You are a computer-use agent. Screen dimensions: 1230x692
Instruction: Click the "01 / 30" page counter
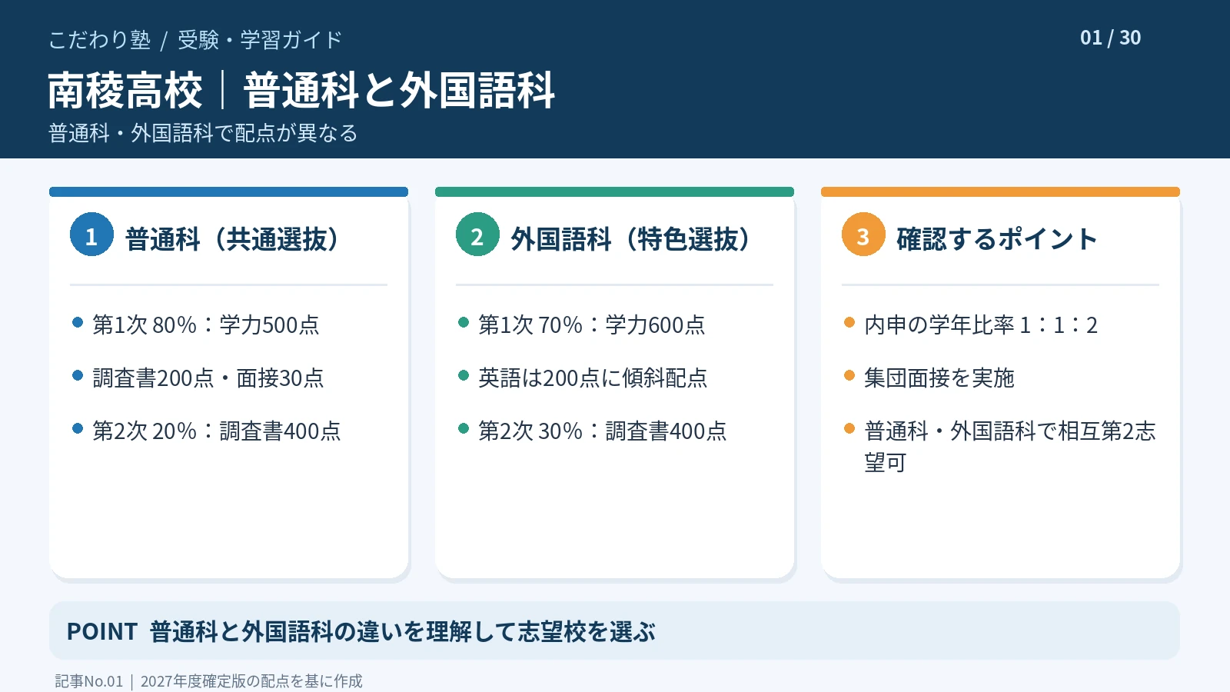point(1110,38)
